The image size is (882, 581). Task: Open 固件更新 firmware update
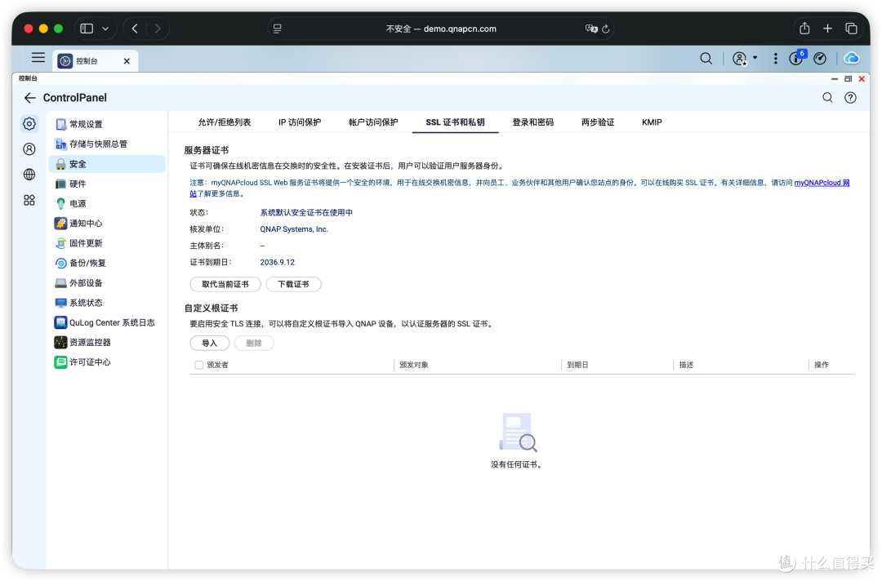point(107,243)
